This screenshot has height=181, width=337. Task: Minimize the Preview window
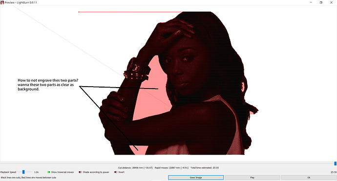pos(311,2)
